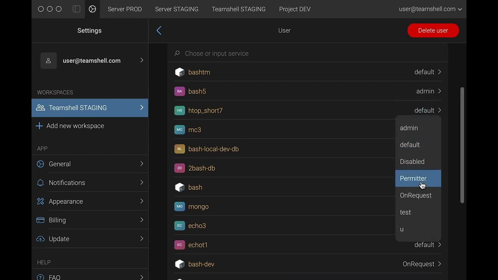Click the Notifications bell icon
Screen dimensions: 498x280
click(x=40, y=183)
